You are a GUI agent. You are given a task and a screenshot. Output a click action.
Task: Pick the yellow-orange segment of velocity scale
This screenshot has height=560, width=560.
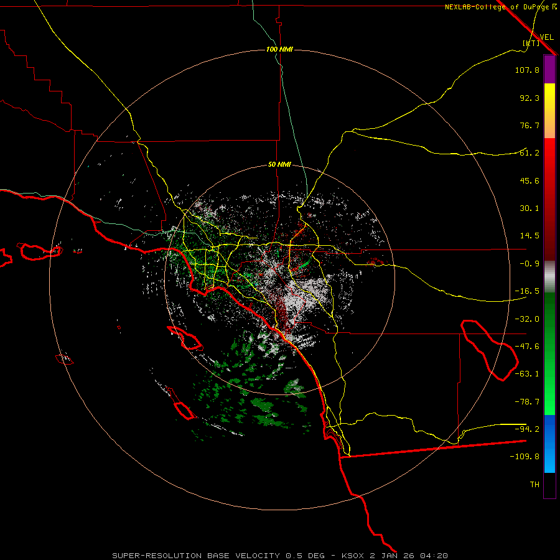[549, 111]
